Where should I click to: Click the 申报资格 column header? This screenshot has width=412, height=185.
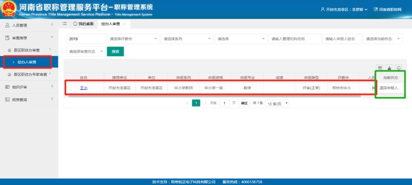(x=216, y=77)
